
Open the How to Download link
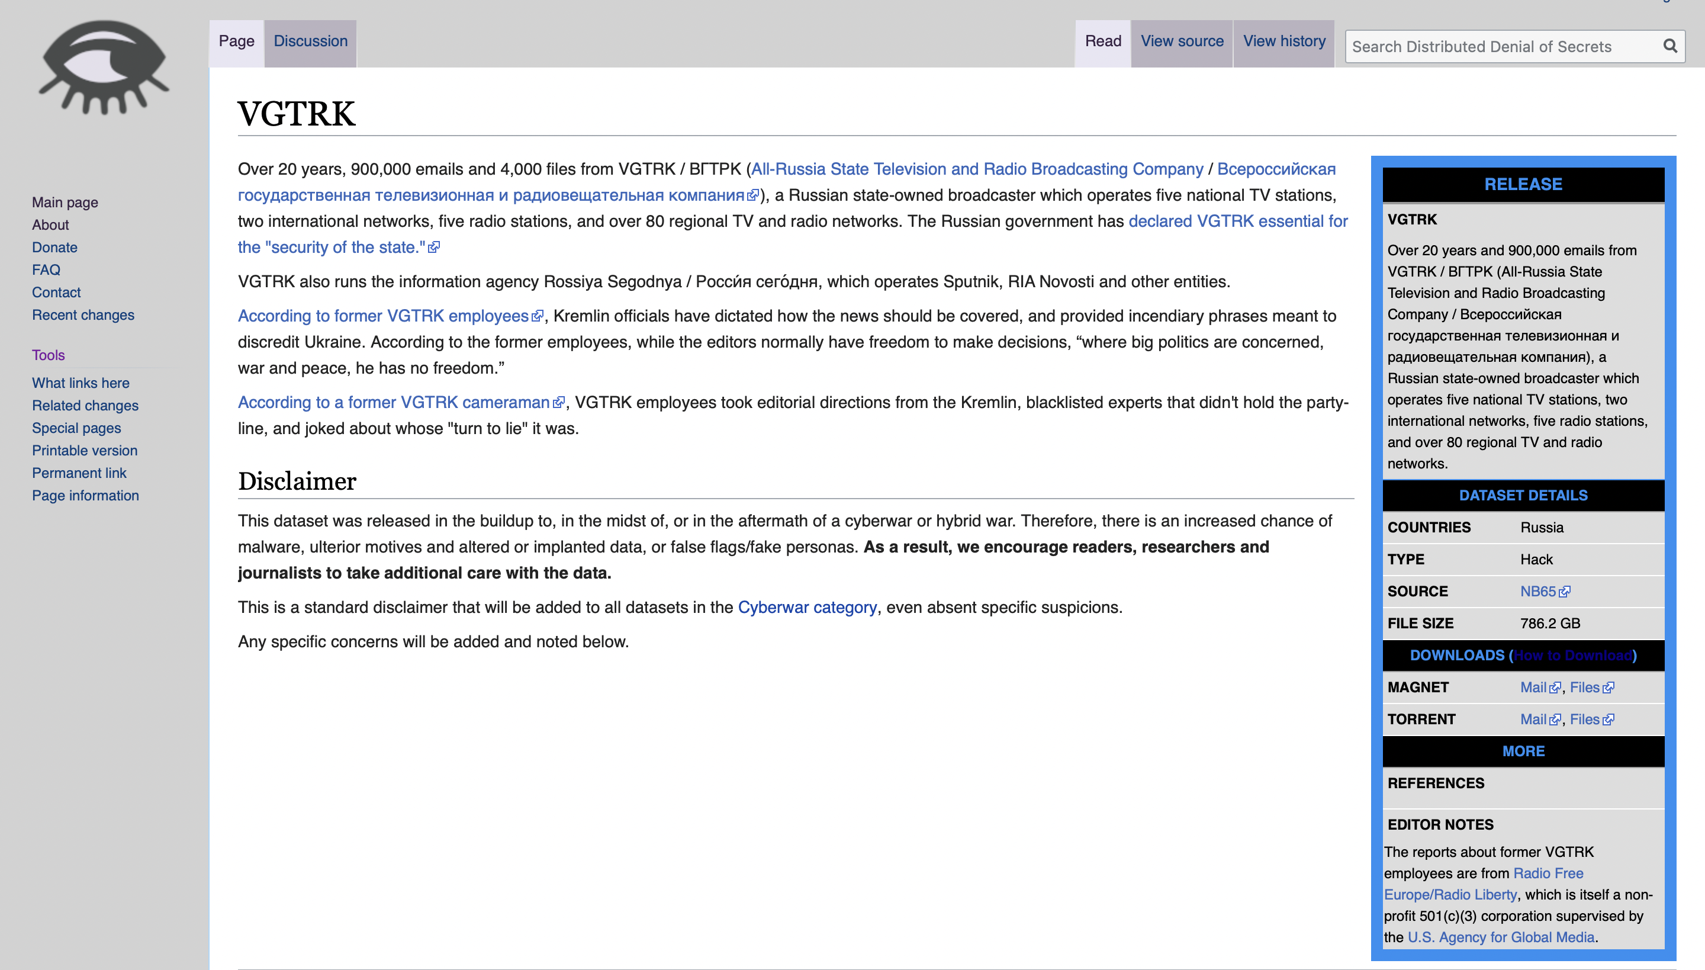tap(1572, 656)
